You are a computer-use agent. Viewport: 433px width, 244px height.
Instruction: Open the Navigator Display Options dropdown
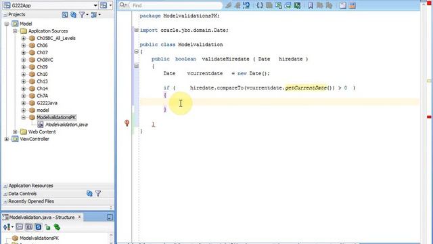click(95, 15)
